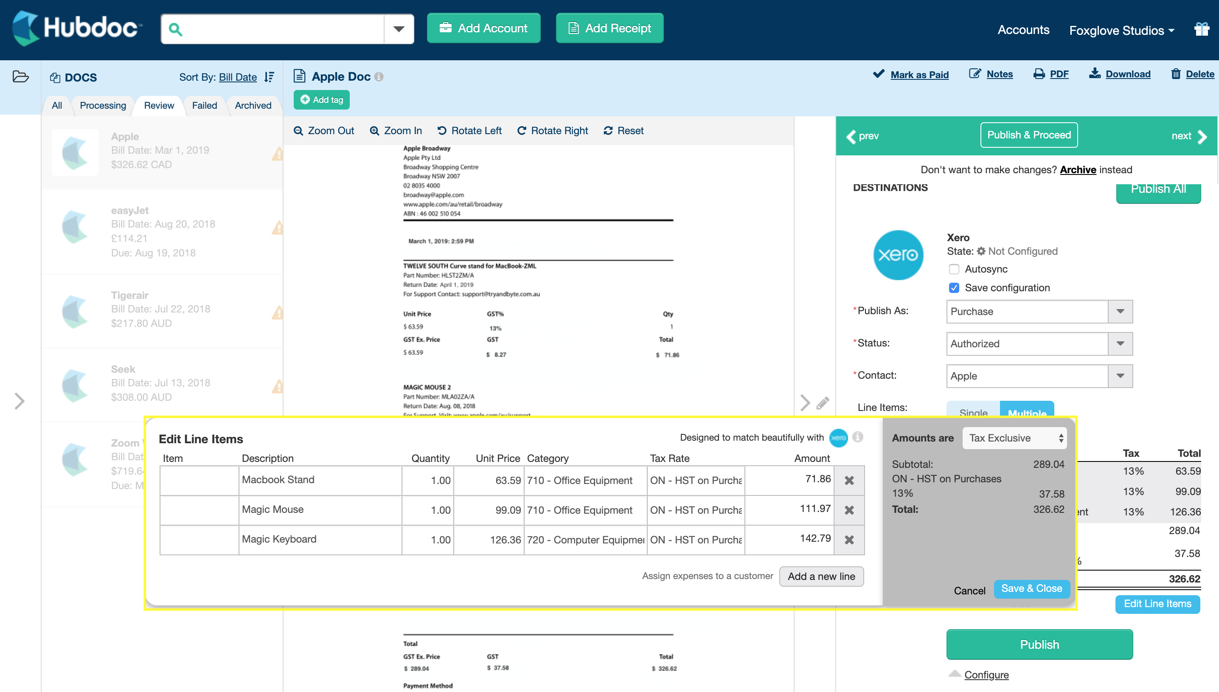Image resolution: width=1219 pixels, height=692 pixels.
Task: Toggle the sort order icon
Action: 270,77
